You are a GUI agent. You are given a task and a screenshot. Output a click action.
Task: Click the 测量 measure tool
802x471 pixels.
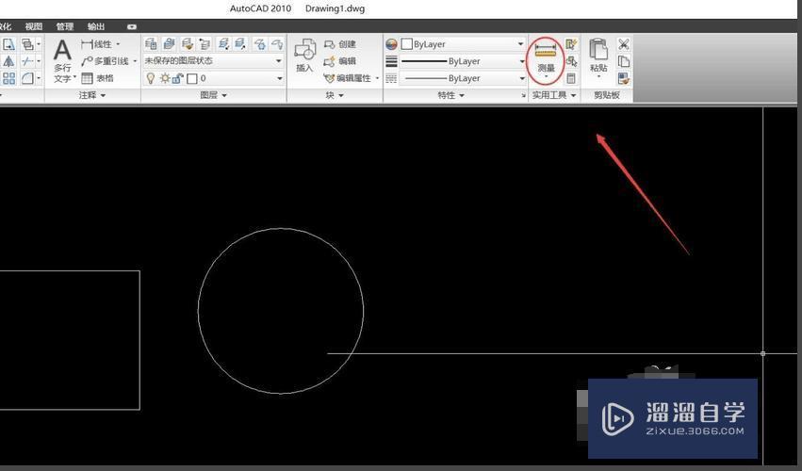click(546, 57)
